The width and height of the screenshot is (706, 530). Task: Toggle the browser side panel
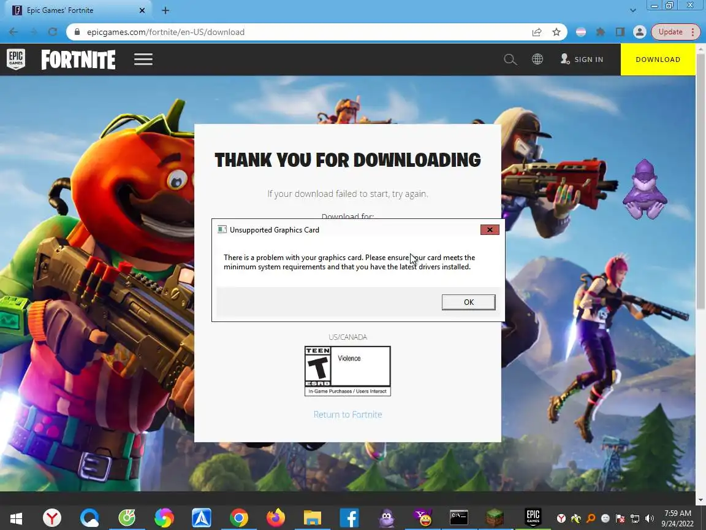(620, 31)
